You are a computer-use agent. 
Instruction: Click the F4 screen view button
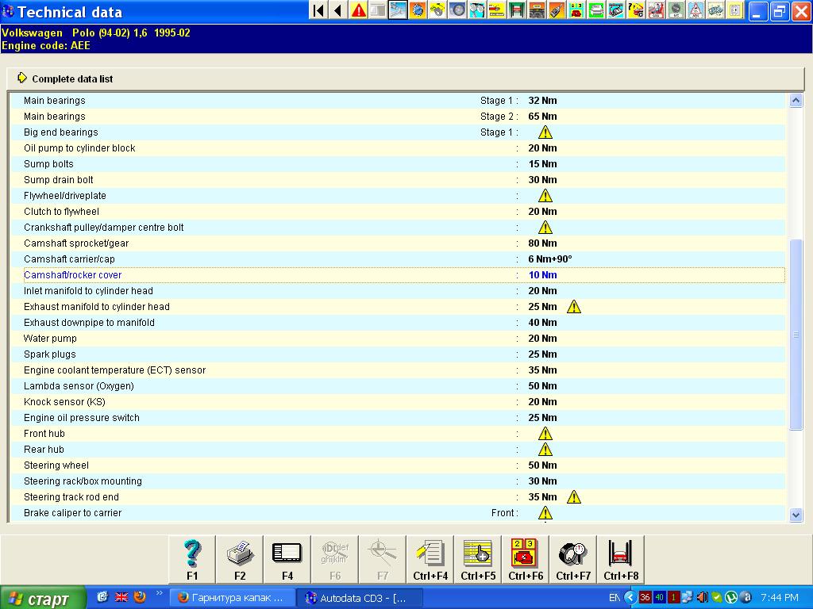click(287, 559)
